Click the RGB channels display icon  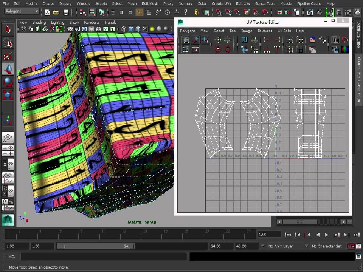344,49
